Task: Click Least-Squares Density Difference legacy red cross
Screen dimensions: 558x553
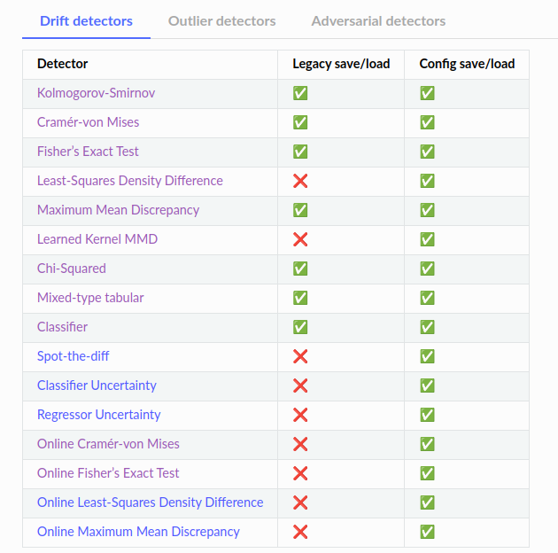Action: (x=300, y=181)
